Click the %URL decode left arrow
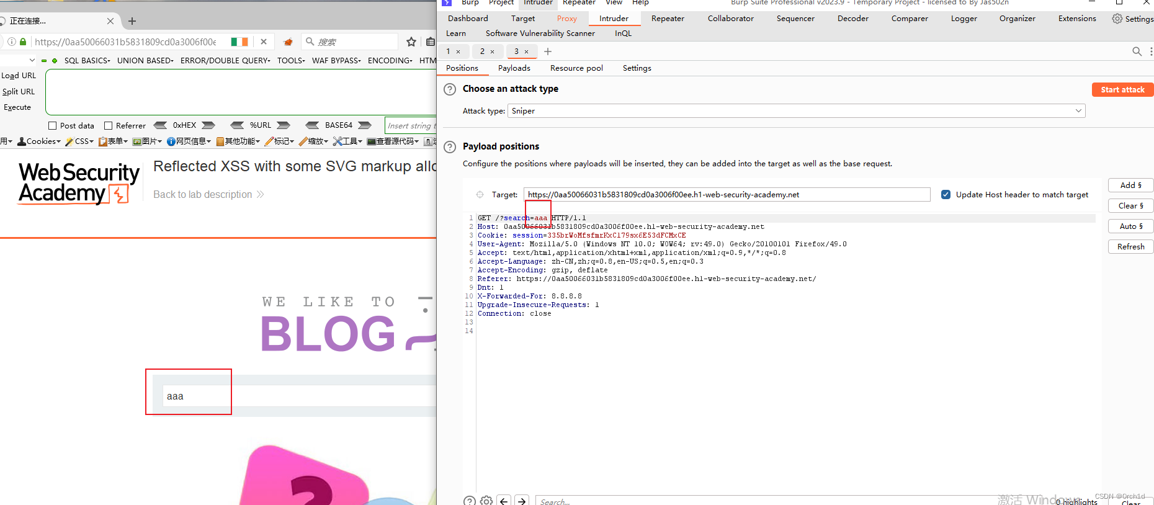 (237, 125)
